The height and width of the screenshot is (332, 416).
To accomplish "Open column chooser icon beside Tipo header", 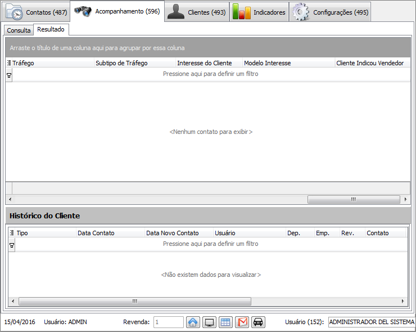I will click(12, 233).
